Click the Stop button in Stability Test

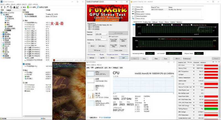pyautogui.click(x=144, y=58)
